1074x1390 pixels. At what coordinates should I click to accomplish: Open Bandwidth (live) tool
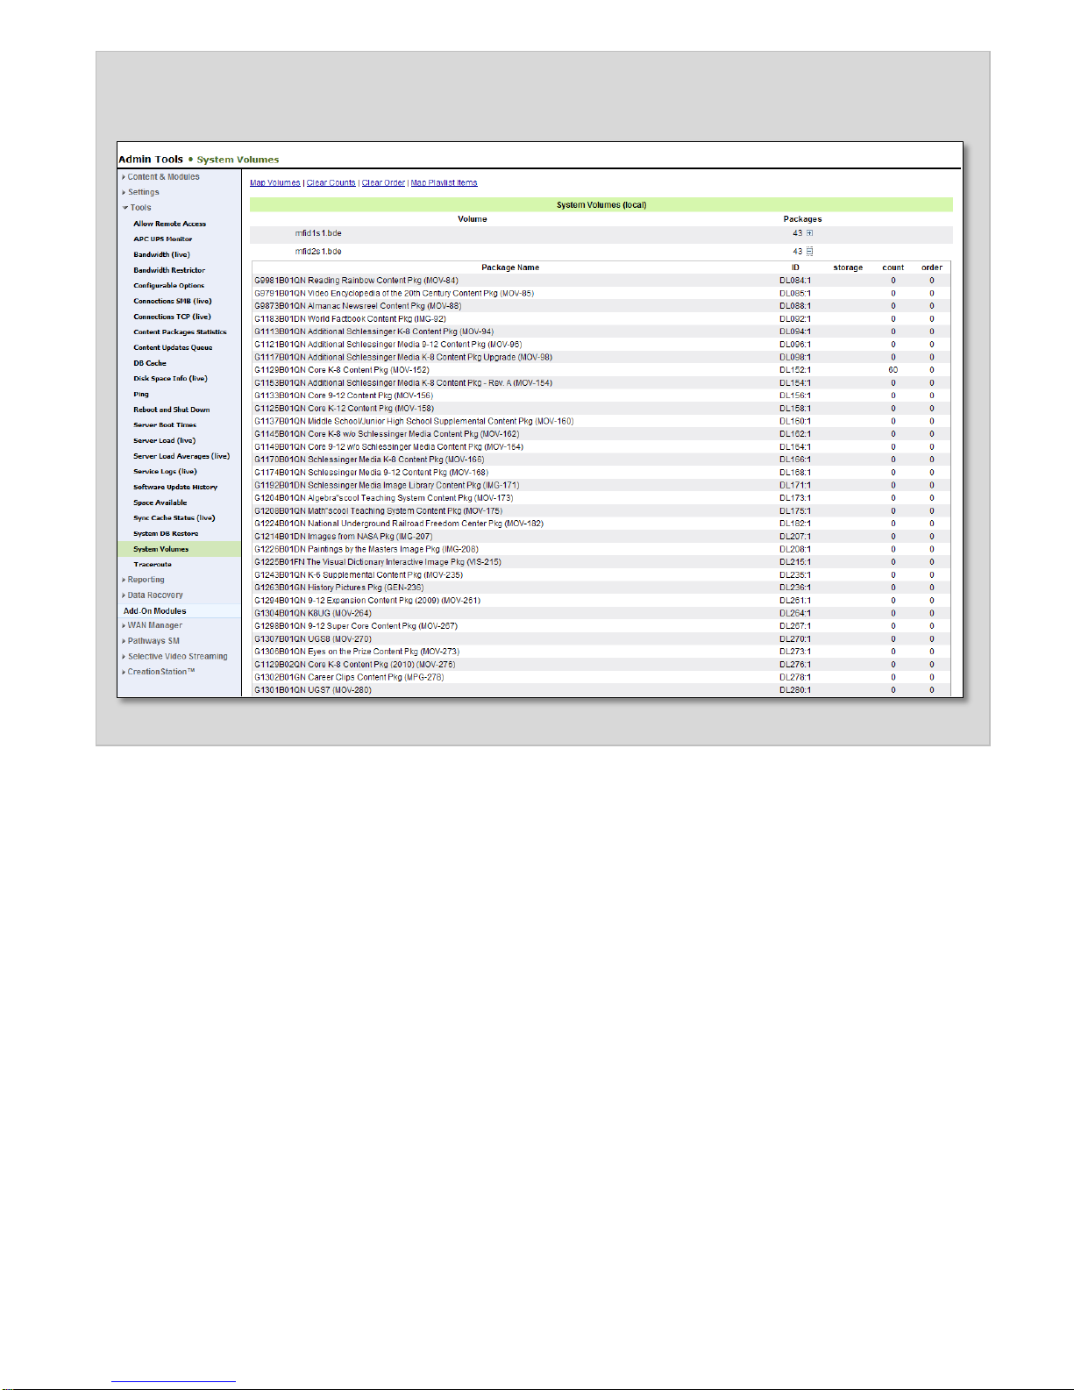click(x=161, y=255)
